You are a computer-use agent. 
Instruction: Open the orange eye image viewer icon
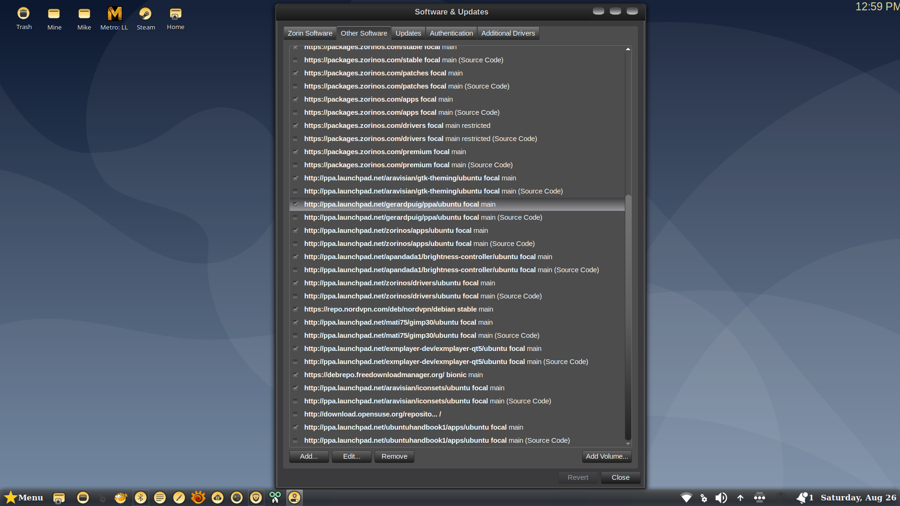[198, 498]
